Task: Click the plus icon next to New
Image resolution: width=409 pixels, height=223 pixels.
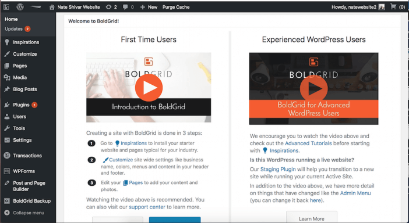Action: (142, 7)
